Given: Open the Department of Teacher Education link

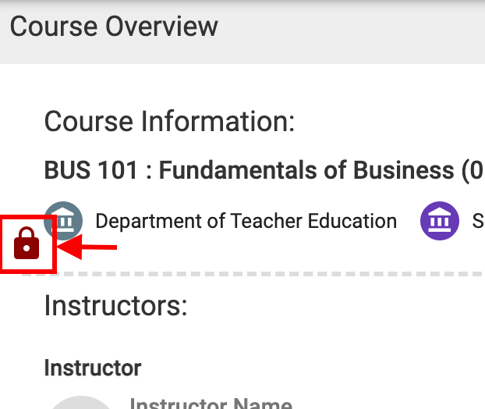Looking at the screenshot, I should 246,222.
